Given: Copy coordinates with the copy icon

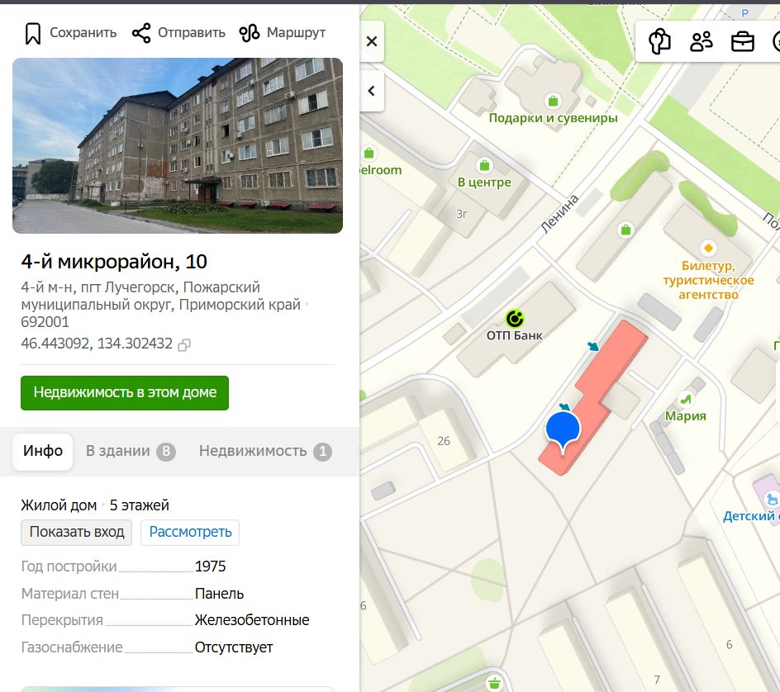Looking at the screenshot, I should pyautogui.click(x=184, y=344).
